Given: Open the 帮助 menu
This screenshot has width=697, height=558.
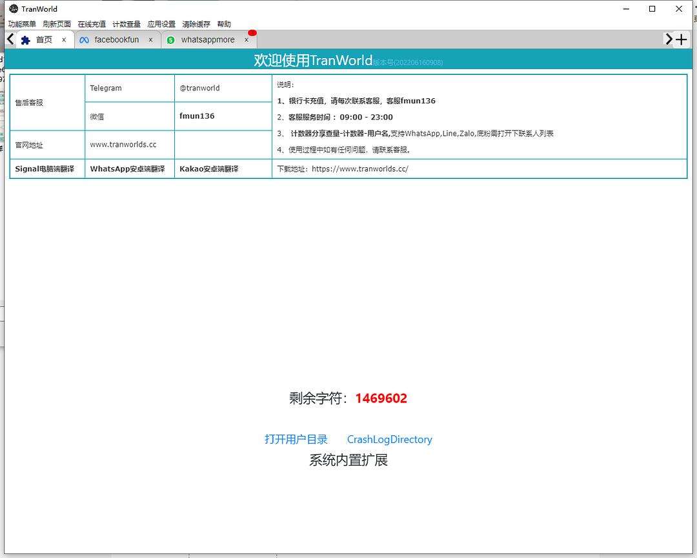Looking at the screenshot, I should 224,24.
